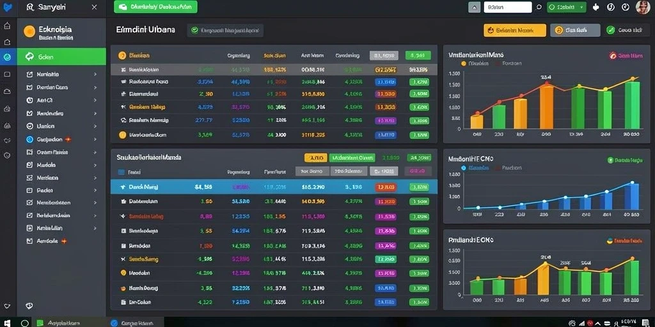Click the Windows Start button
The image size is (655, 327).
point(8,323)
